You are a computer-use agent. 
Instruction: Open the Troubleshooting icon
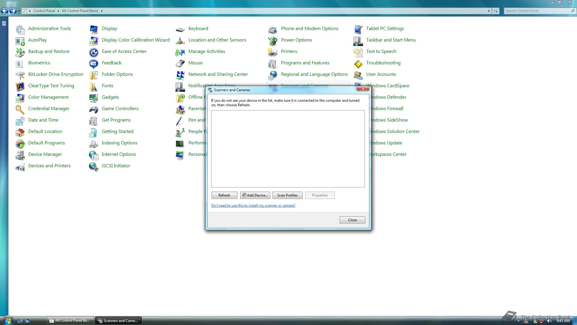[x=358, y=63]
